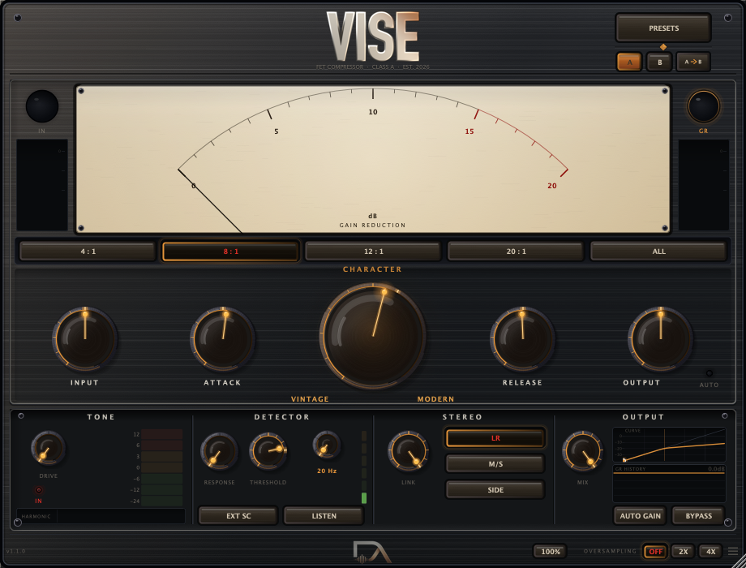Image resolution: width=746 pixels, height=568 pixels.
Task: Select M/S stereo mode
Action: pyautogui.click(x=495, y=464)
